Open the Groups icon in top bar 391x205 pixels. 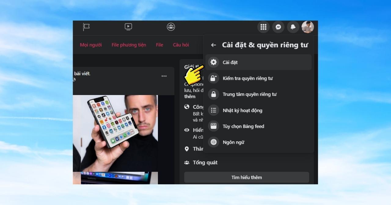tap(171, 27)
